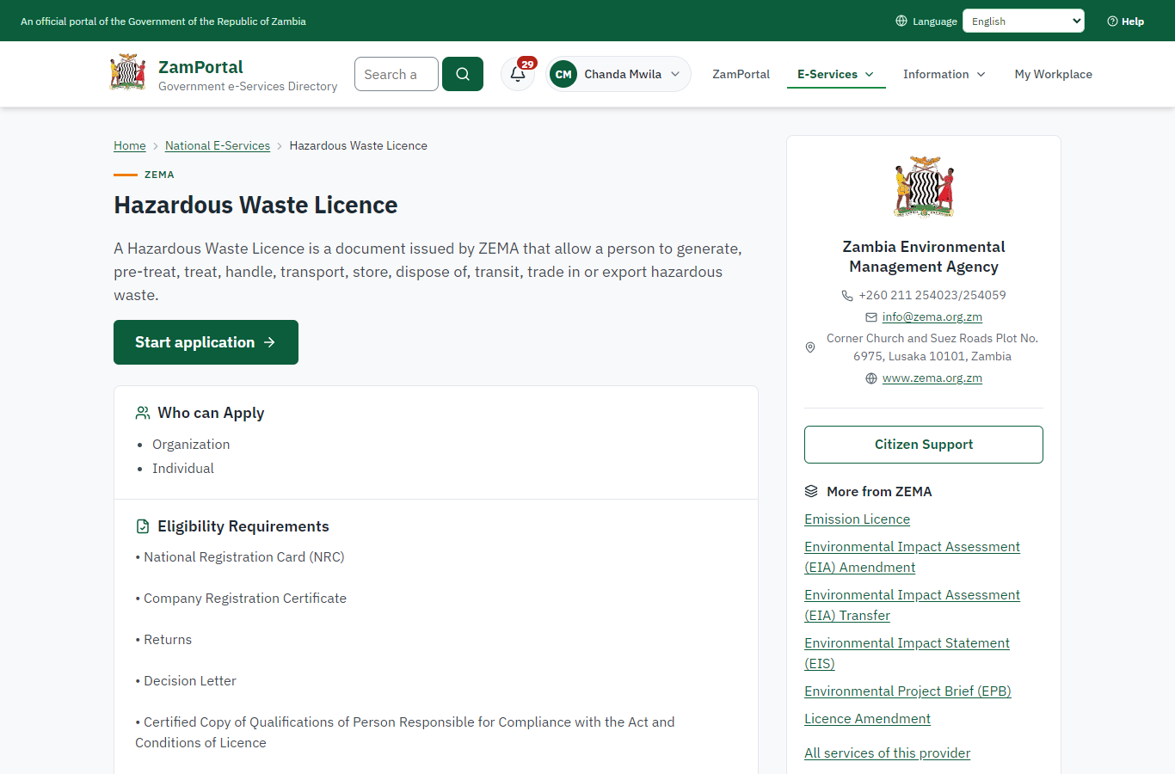Expand the Information menu
1175x774 pixels.
click(944, 75)
